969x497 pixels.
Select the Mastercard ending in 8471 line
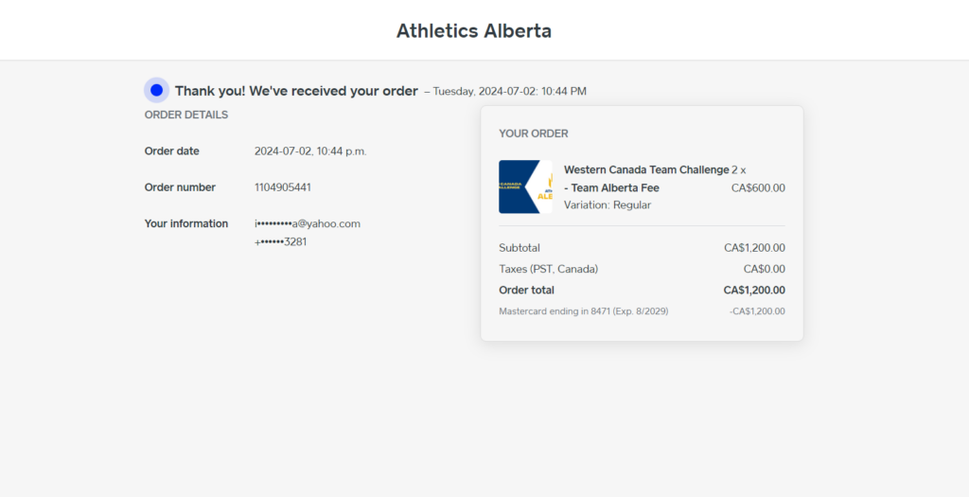point(583,311)
